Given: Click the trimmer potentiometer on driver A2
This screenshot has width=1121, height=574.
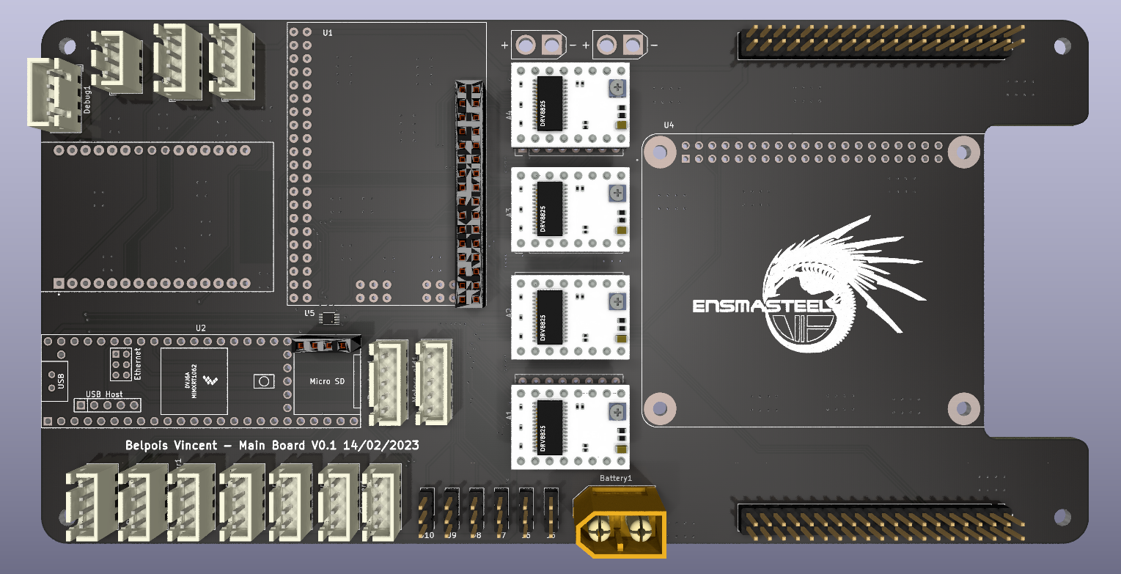Looking at the screenshot, I should point(617,301).
